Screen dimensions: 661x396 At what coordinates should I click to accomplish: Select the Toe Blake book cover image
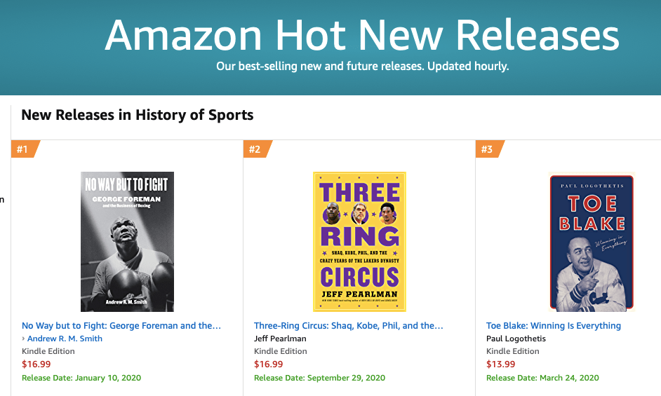click(x=591, y=242)
